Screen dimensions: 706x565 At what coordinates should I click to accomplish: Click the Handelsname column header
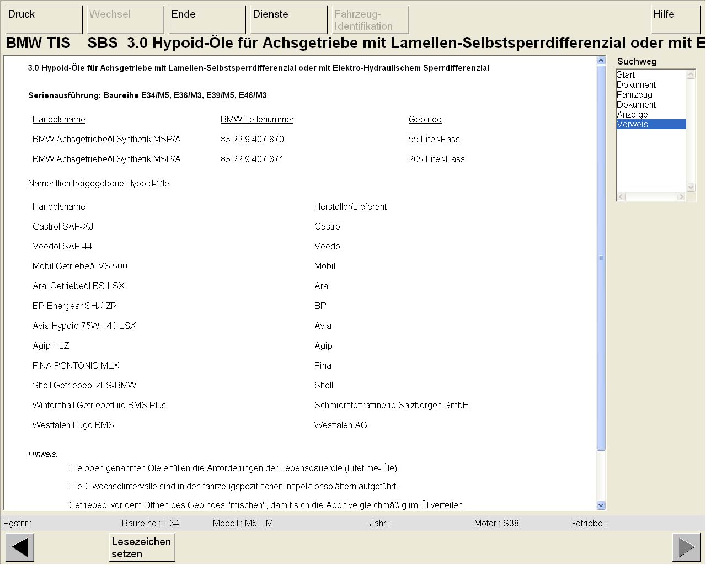pyautogui.click(x=59, y=119)
